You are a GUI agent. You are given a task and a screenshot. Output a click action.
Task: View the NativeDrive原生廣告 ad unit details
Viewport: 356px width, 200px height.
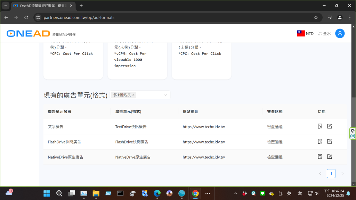point(320,157)
